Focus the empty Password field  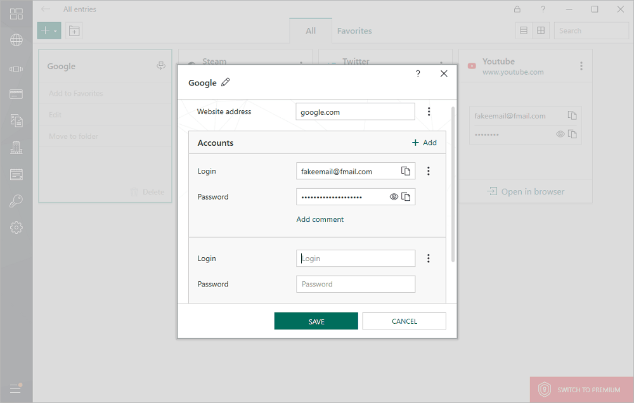[356, 284]
